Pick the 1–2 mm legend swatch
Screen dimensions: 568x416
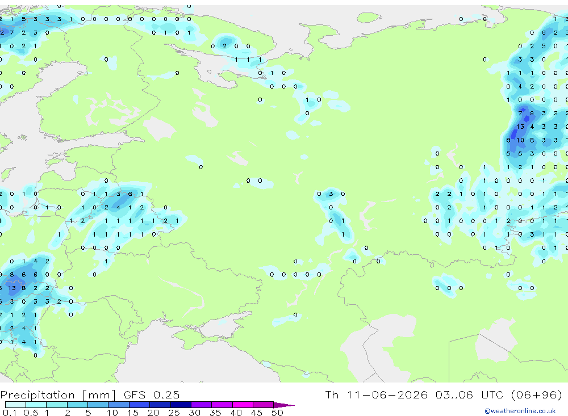tap(56, 405)
